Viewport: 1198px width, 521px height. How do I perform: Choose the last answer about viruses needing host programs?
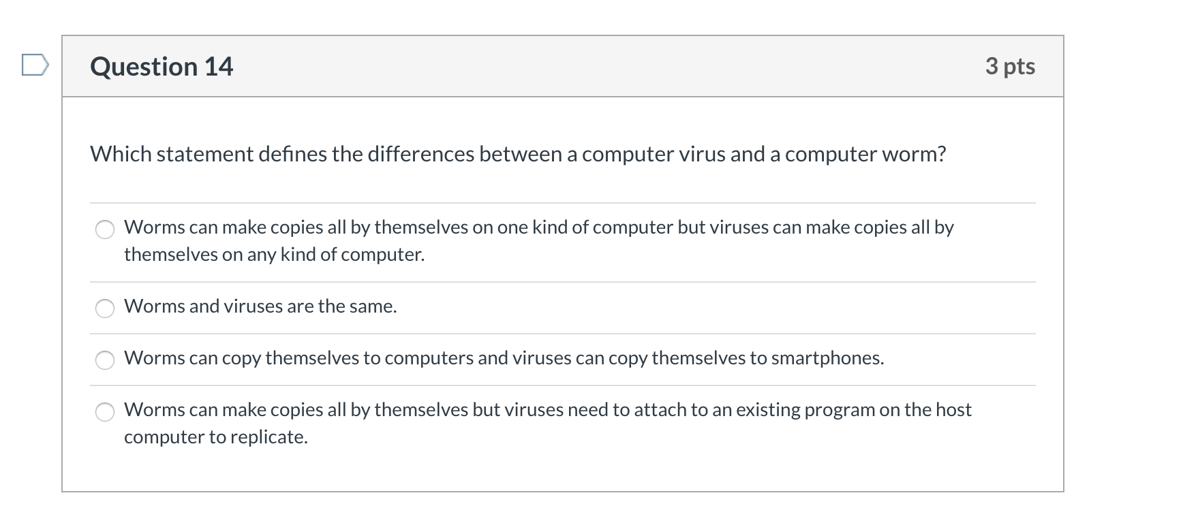pos(105,411)
